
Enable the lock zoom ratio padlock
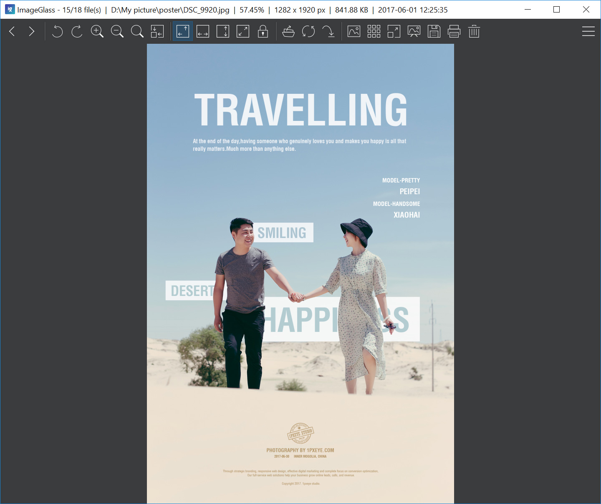tap(263, 31)
